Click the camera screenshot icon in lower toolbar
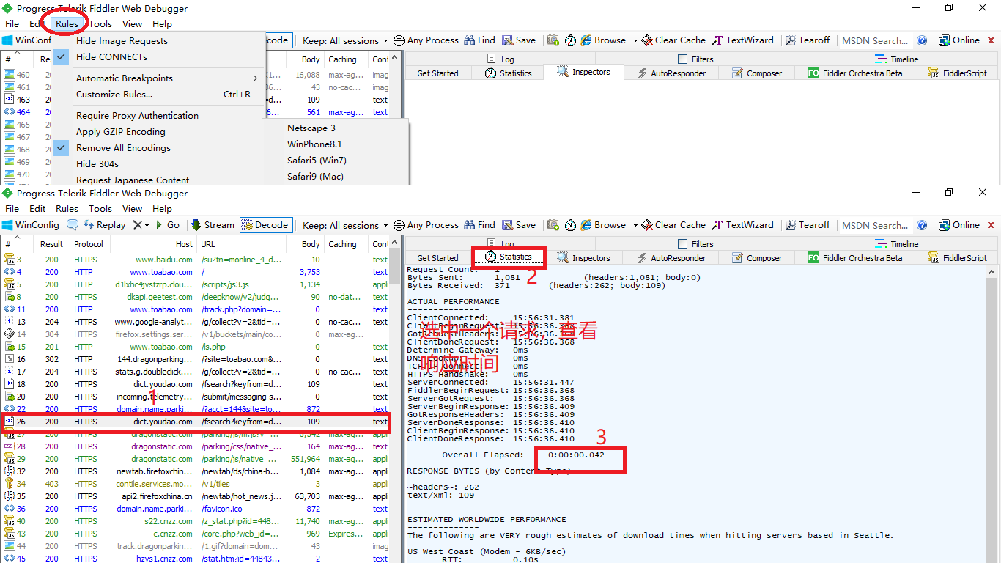1001x563 pixels. pos(553,225)
